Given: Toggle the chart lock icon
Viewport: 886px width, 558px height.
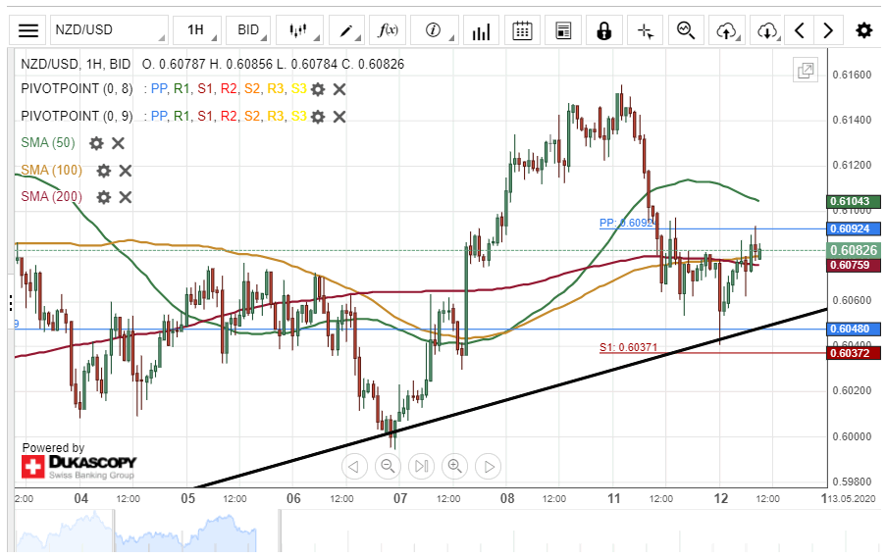Looking at the screenshot, I should (604, 30).
